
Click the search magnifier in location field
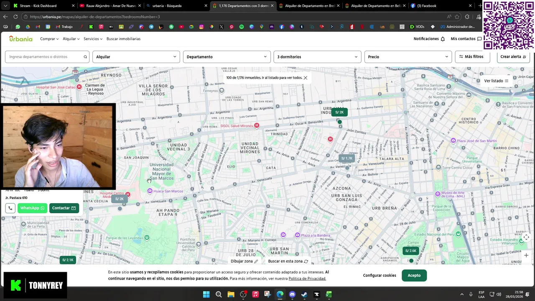click(x=85, y=57)
